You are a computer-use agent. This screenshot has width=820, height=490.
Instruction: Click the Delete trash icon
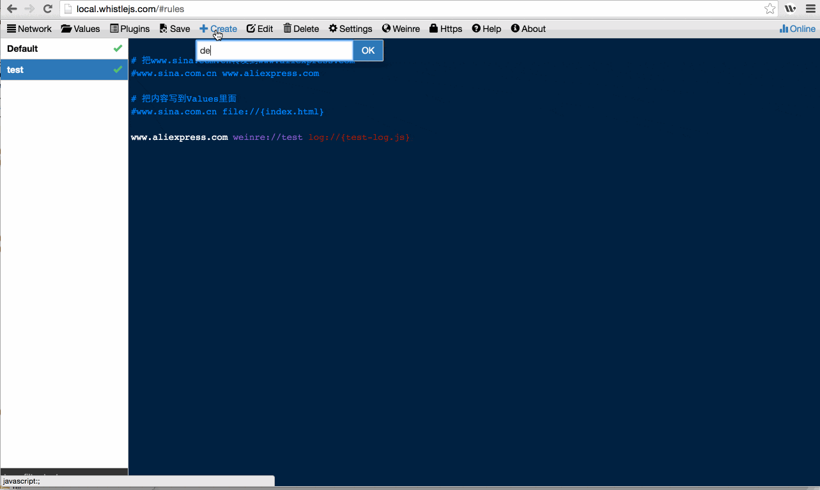click(x=287, y=29)
